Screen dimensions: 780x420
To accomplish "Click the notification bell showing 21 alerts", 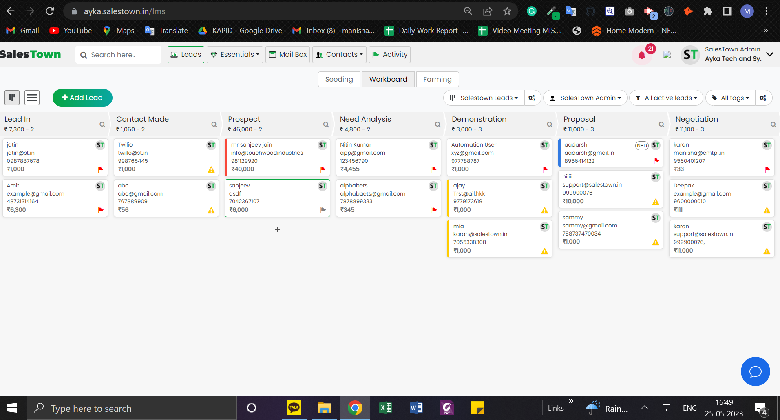I will pyautogui.click(x=642, y=54).
